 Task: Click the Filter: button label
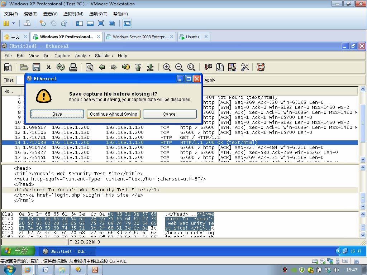tap(9, 80)
